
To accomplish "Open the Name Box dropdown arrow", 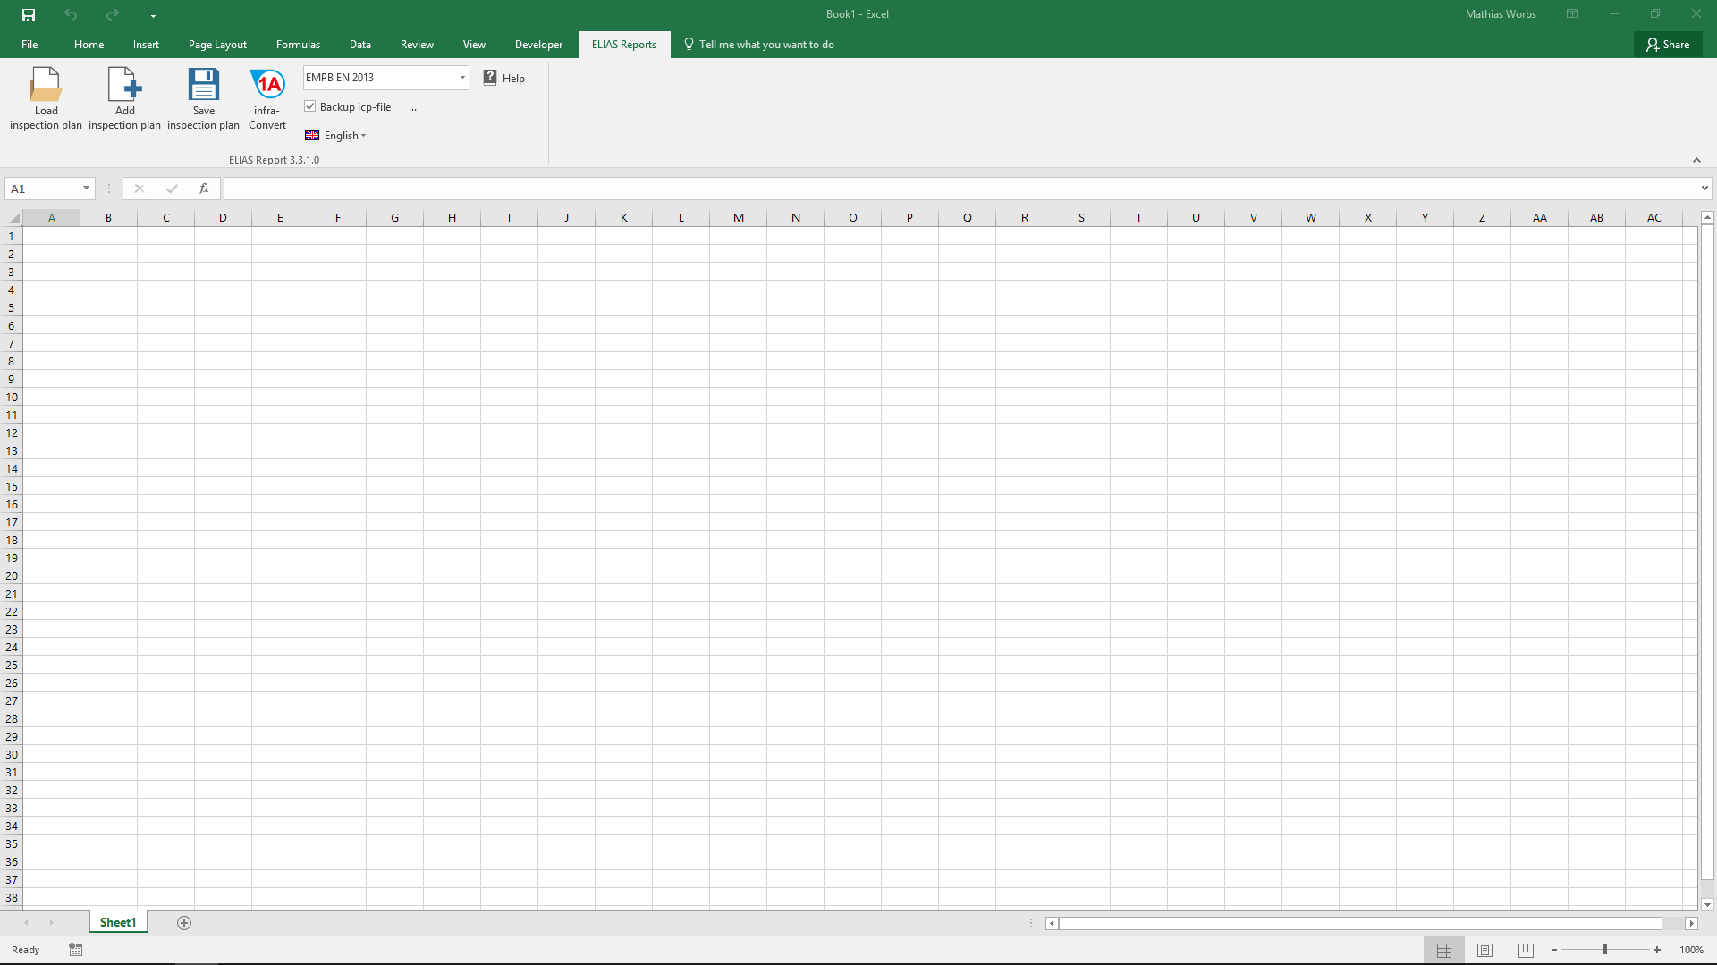I will pyautogui.click(x=86, y=189).
